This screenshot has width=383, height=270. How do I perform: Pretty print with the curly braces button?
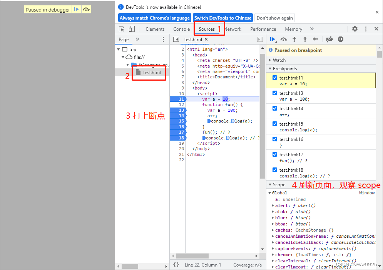[176, 265]
